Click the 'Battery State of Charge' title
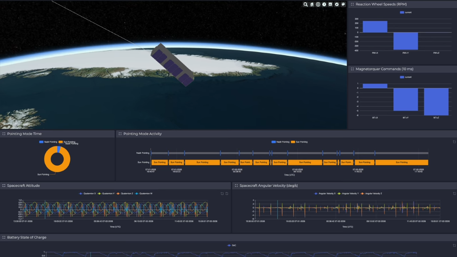This screenshot has width=457, height=257. (27, 237)
